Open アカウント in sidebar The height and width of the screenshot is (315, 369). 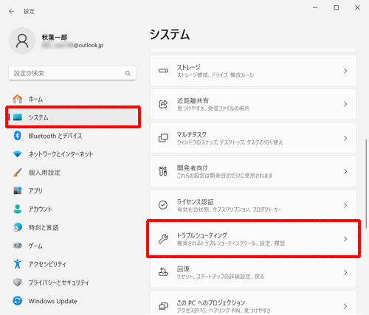pos(73,209)
